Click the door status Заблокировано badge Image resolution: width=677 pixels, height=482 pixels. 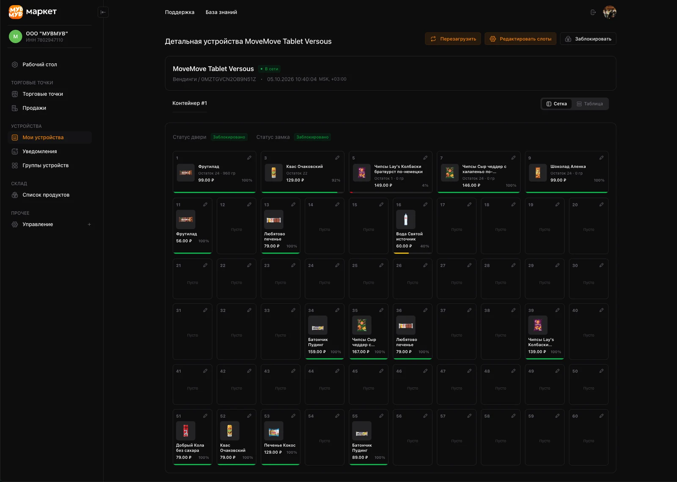point(229,137)
